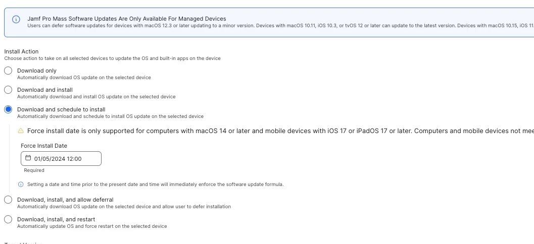Viewport: 534px width, 244px height.
Task: Click 'Automatically update OS and force restart' description
Action: pos(92,226)
